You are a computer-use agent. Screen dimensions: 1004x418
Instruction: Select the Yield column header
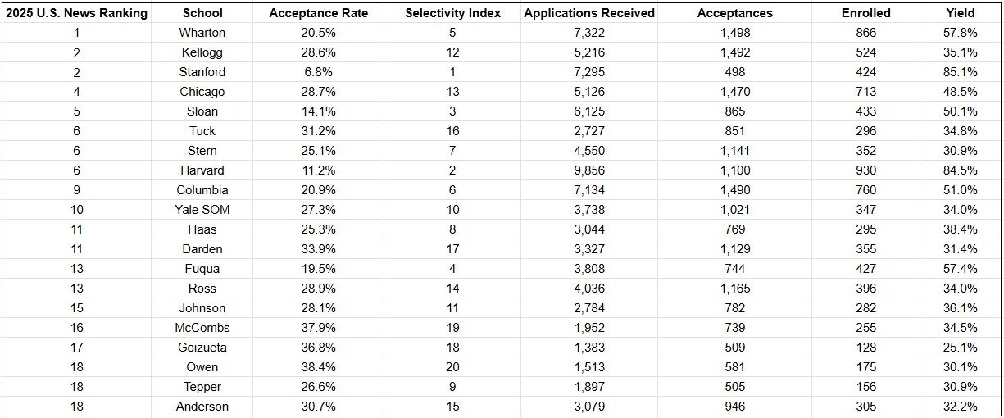[x=960, y=13]
